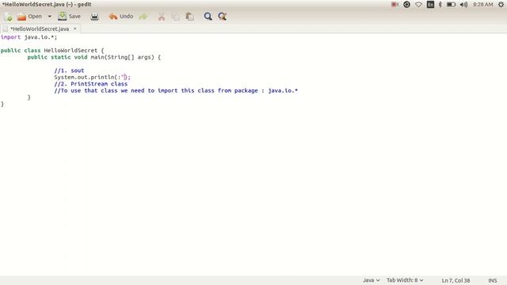Undo the last edit
Image resolution: width=507 pixels, height=285 pixels.
coord(121,17)
